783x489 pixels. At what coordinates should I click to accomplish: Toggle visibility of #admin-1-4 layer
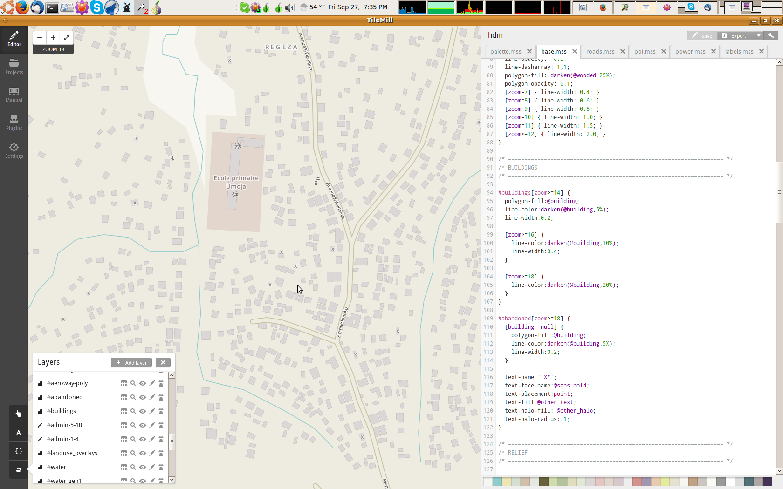coord(143,439)
